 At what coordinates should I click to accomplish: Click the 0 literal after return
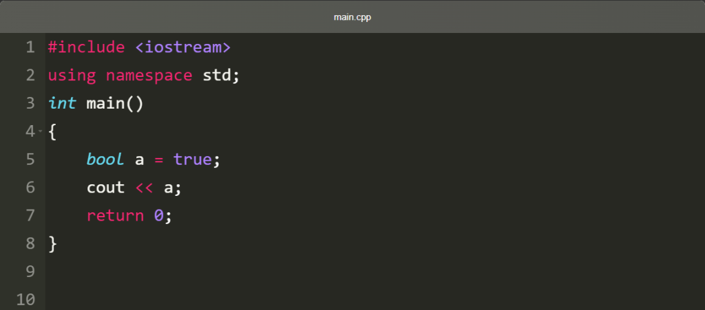coord(159,215)
